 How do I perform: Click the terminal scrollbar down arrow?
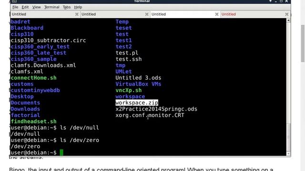point(288,153)
